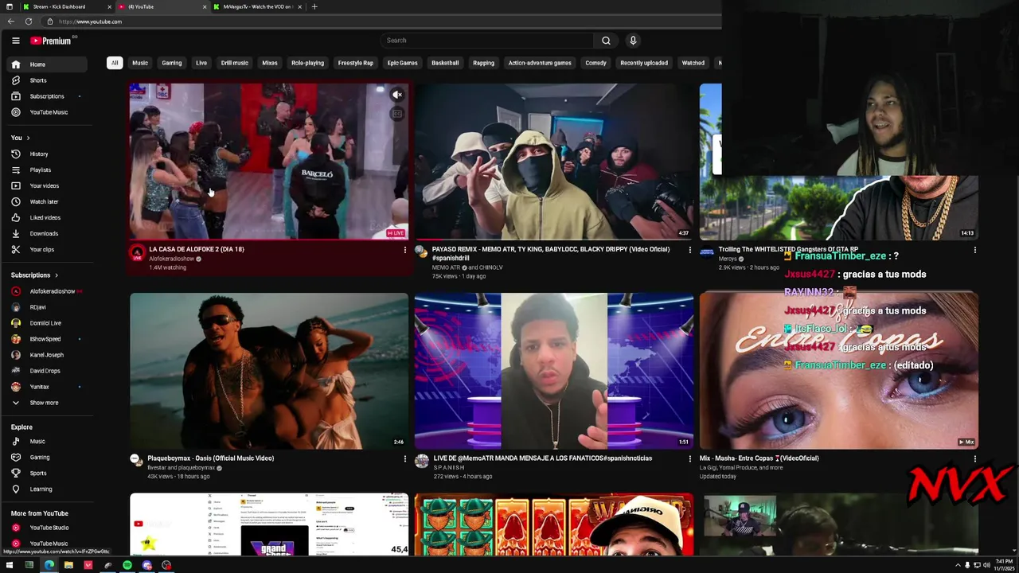Open options menu for Plaqueboymax Oasis video
Screen dimensions: 1019x573
click(x=404, y=458)
